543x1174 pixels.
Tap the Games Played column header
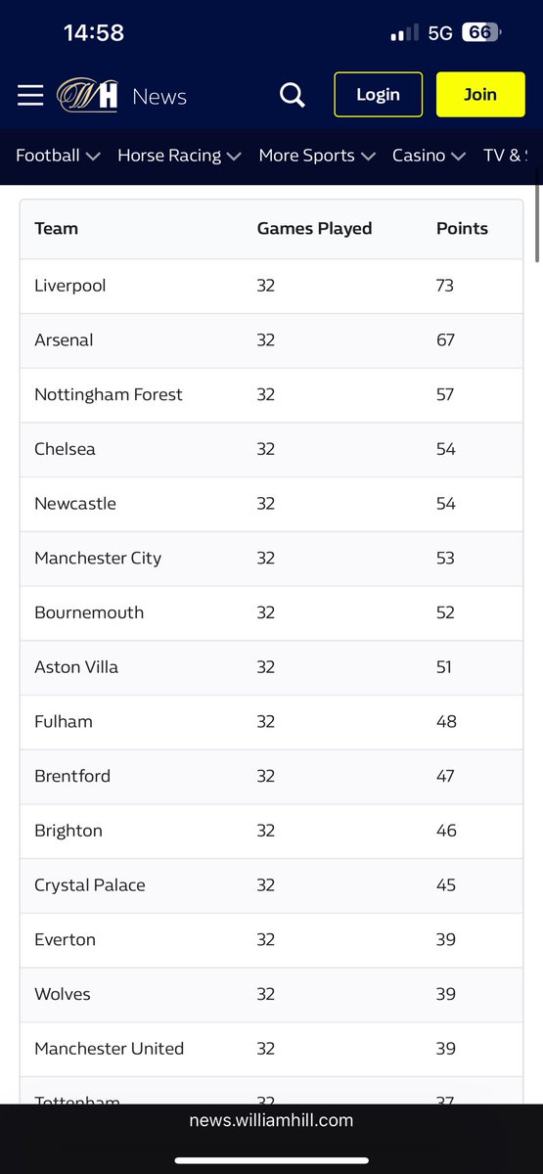coord(314,228)
